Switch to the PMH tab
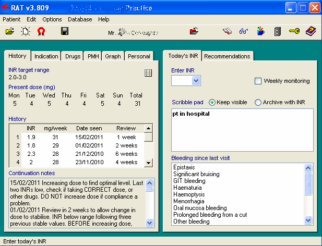 pos(93,56)
